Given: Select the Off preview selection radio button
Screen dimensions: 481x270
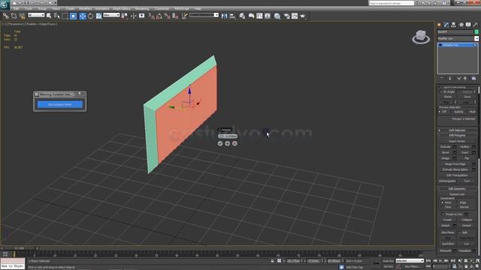Looking at the screenshot, I should [x=440, y=112].
